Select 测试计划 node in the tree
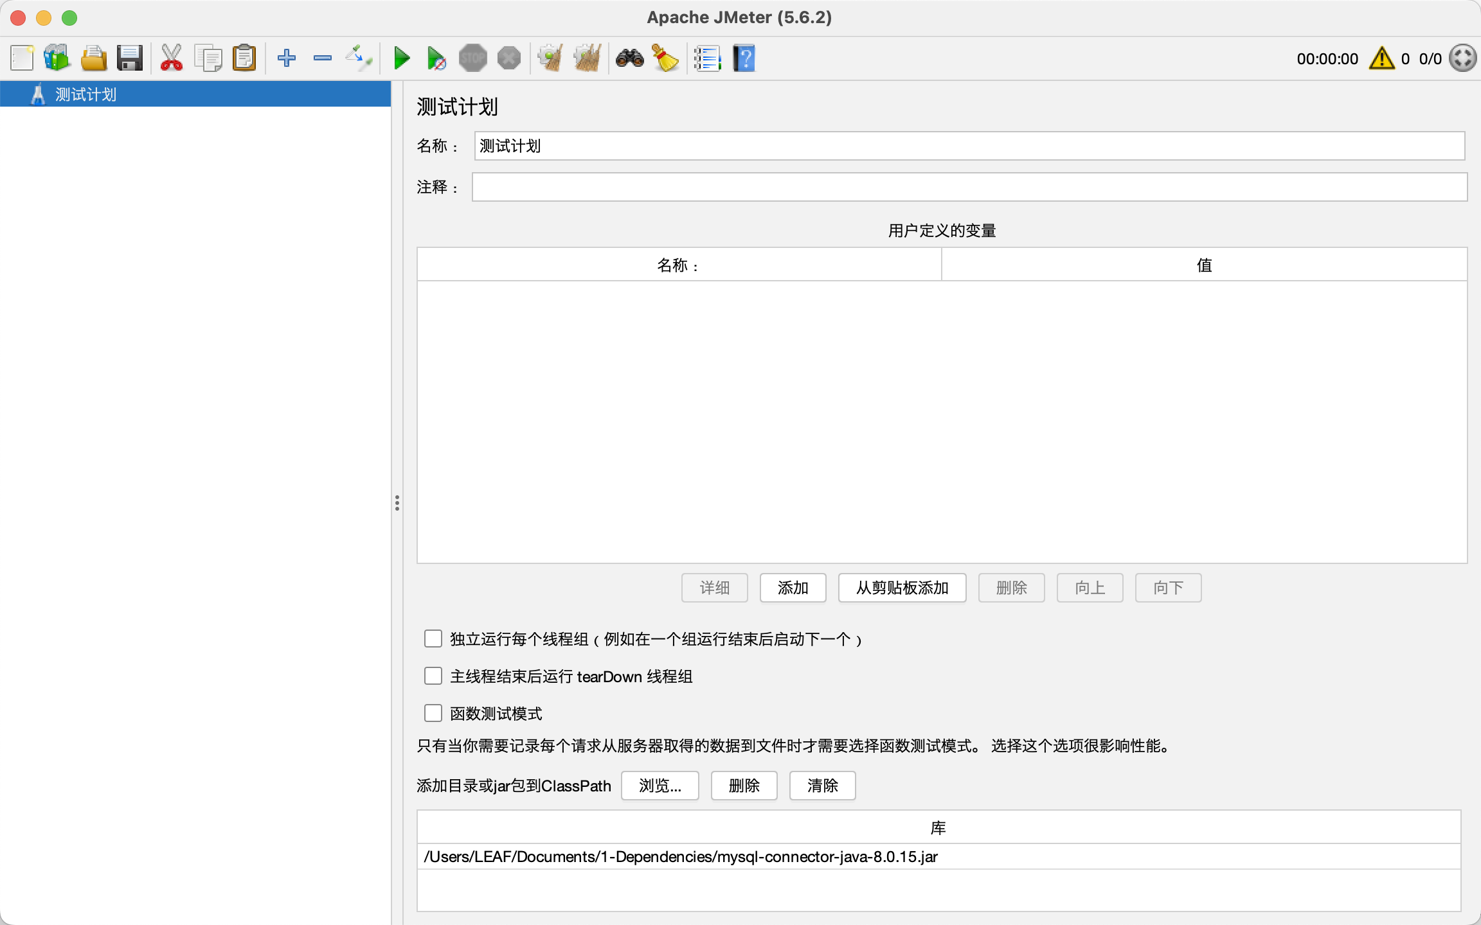 click(195, 94)
